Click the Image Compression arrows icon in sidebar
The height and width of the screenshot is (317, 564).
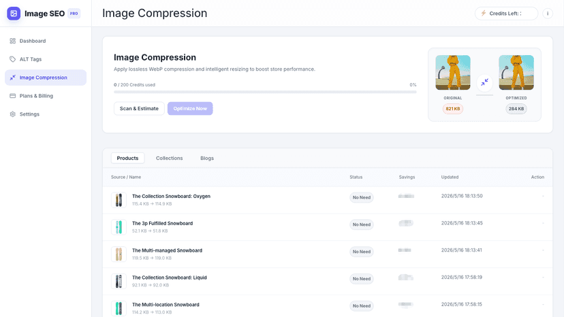pyautogui.click(x=12, y=78)
